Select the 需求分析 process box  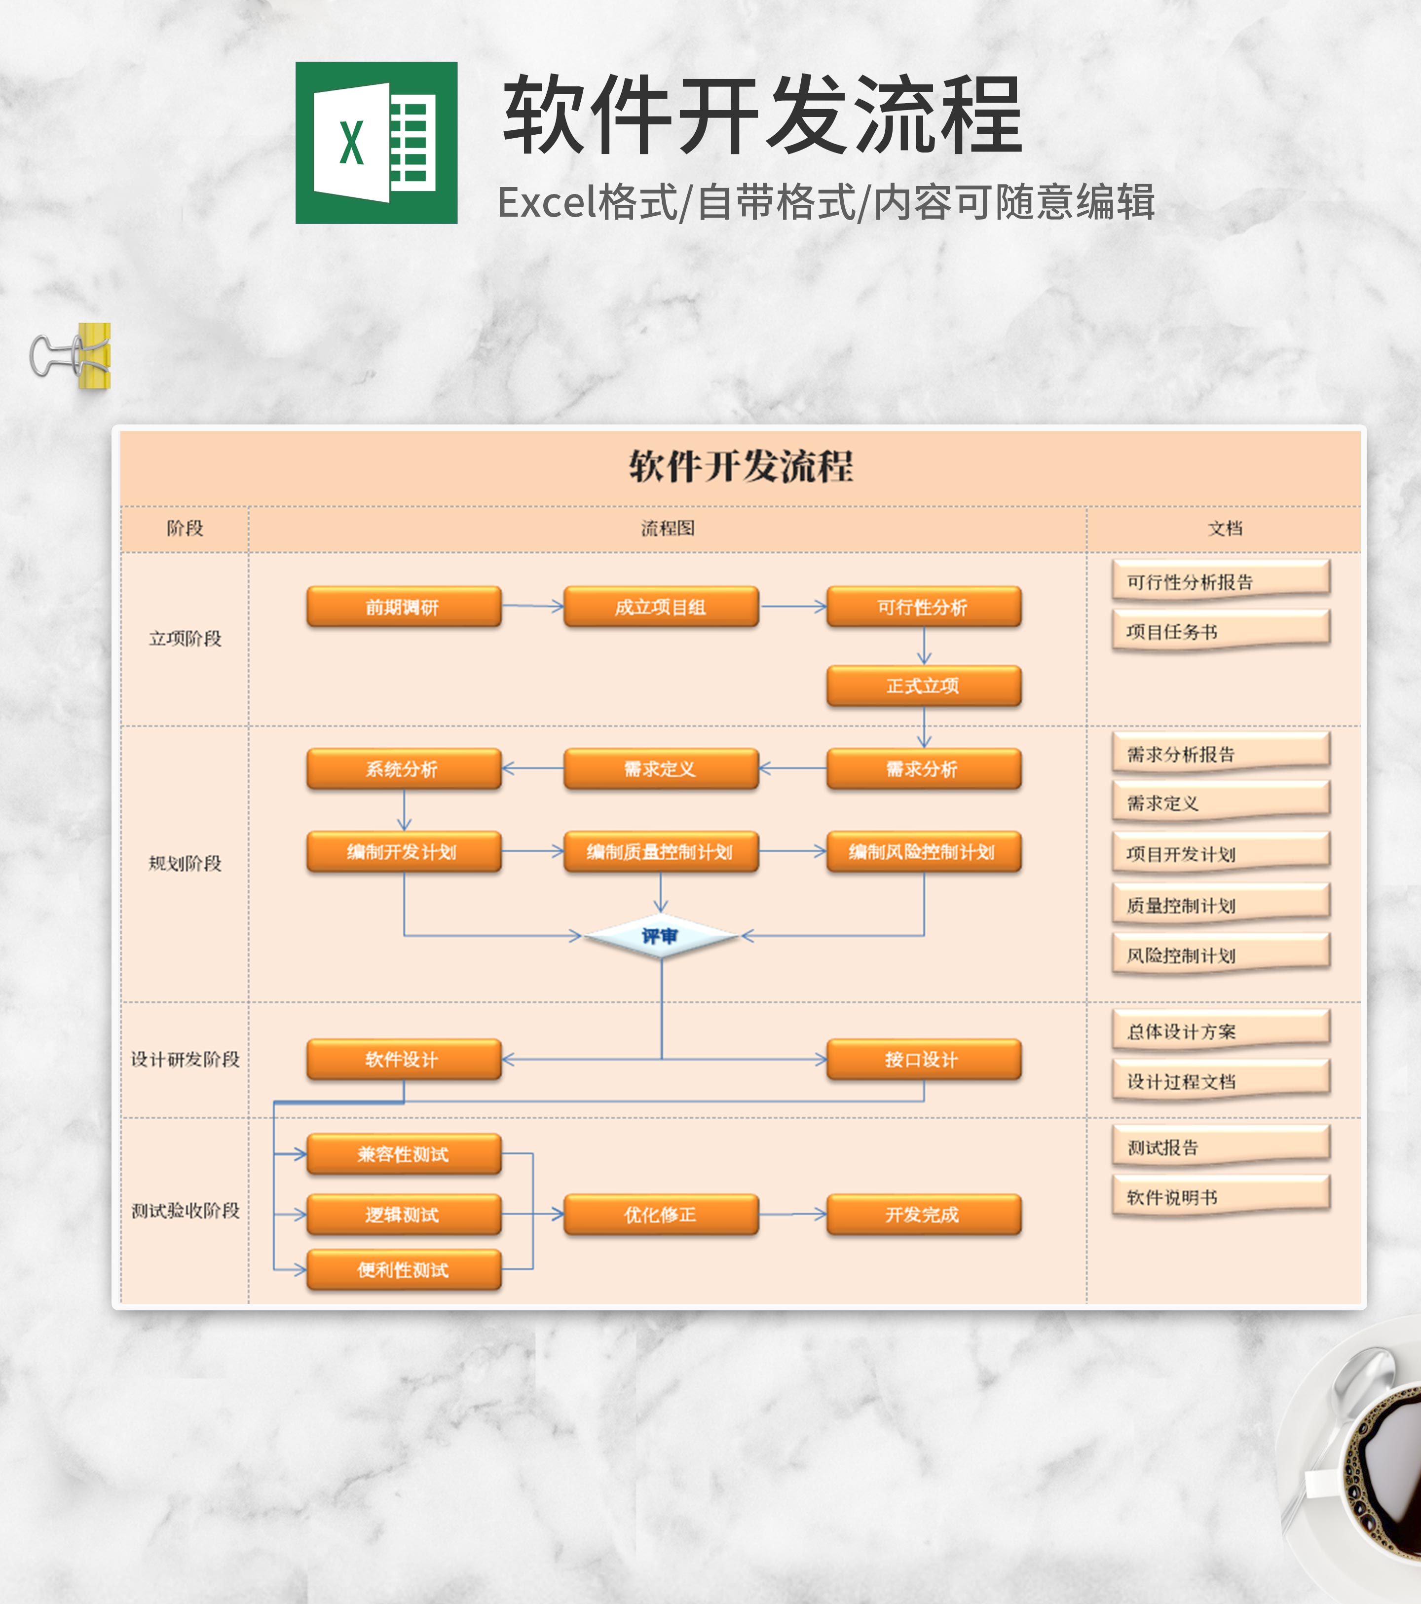coord(923,769)
